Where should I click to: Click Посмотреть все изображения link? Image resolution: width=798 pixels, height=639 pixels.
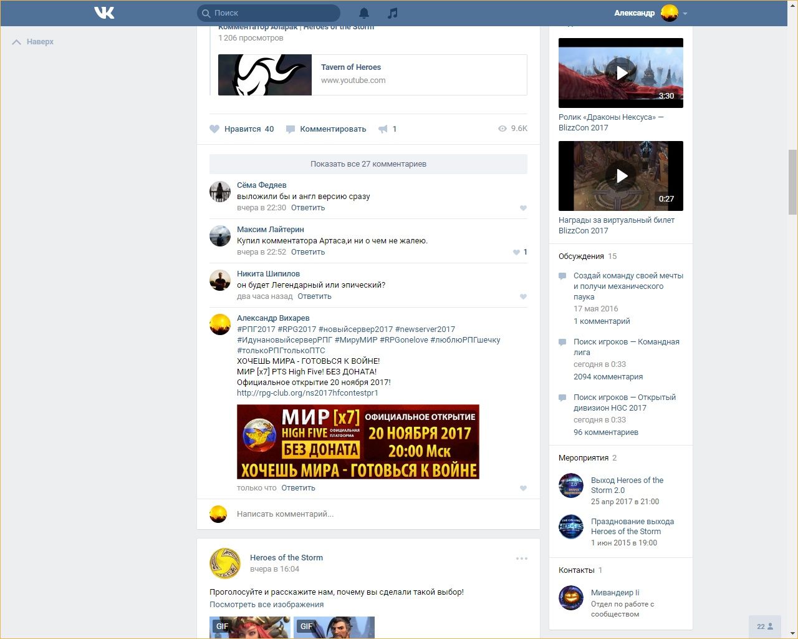pos(267,605)
